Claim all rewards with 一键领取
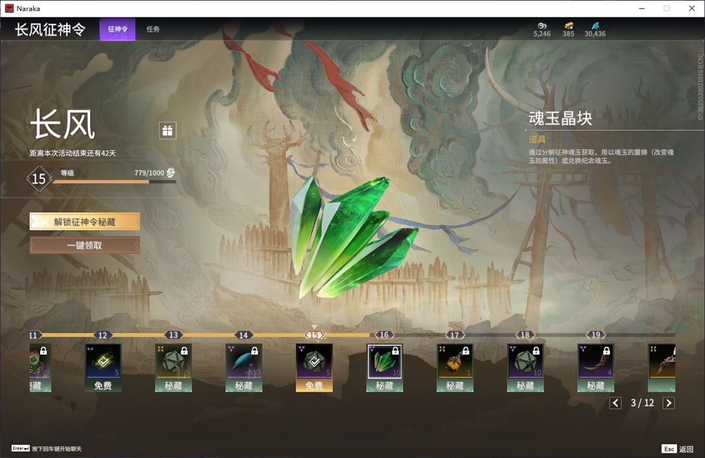This screenshot has width=705, height=458. coord(85,246)
